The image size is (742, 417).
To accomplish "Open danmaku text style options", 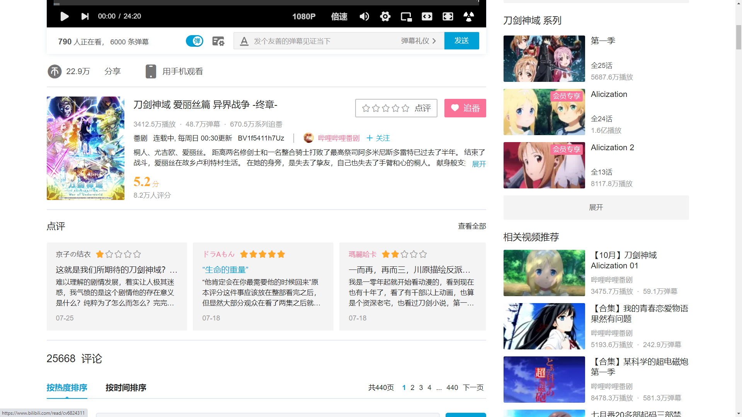I will pyautogui.click(x=244, y=41).
